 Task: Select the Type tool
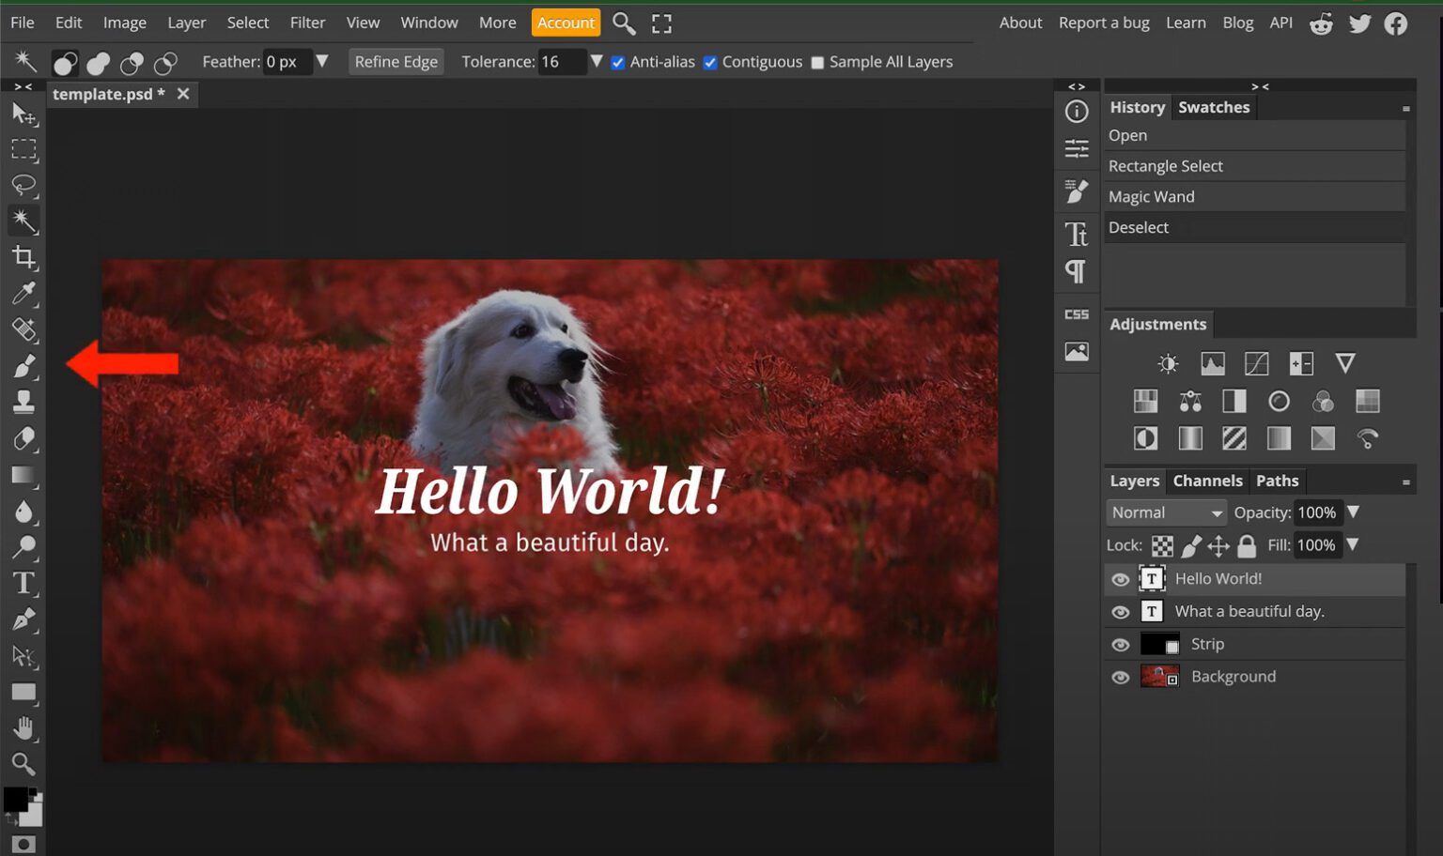click(23, 583)
